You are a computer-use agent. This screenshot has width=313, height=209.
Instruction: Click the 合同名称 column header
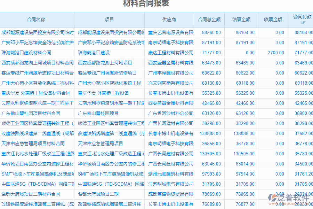(x=36, y=20)
